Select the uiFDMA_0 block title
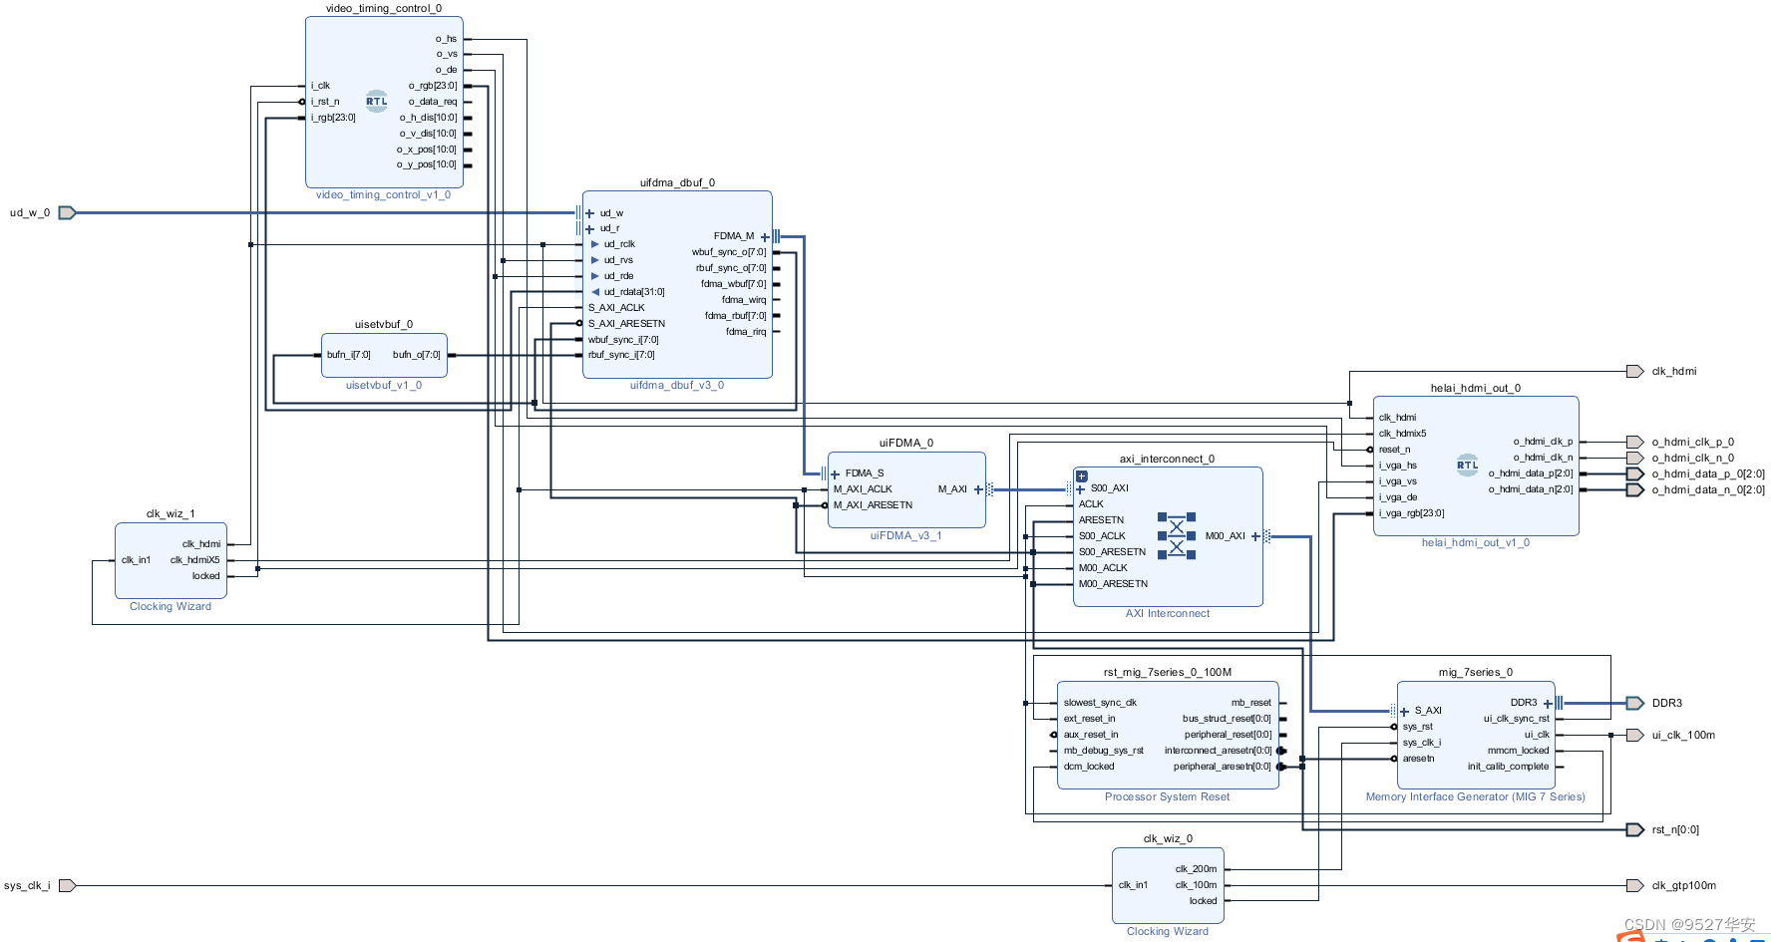Viewport: 1771px width, 942px height. (905, 443)
